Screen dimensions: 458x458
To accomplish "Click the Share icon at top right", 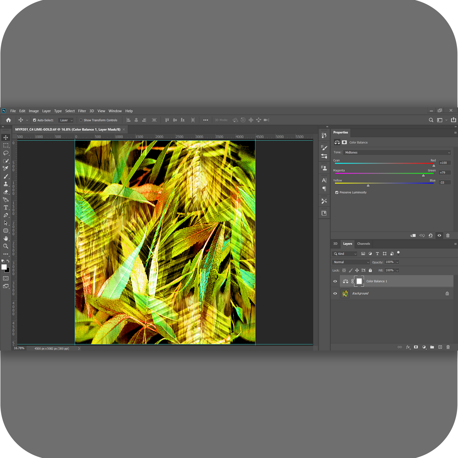I will (454, 120).
